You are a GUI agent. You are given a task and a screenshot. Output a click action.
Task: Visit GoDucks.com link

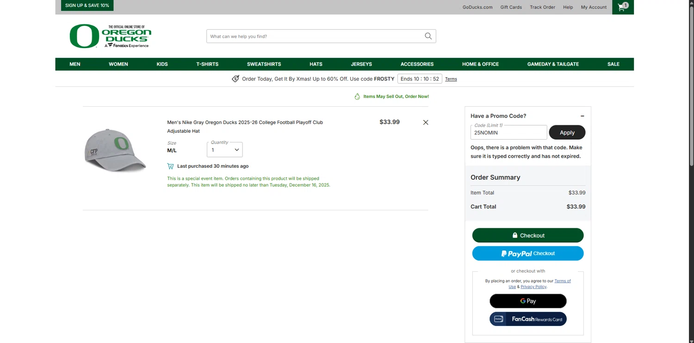(x=477, y=7)
